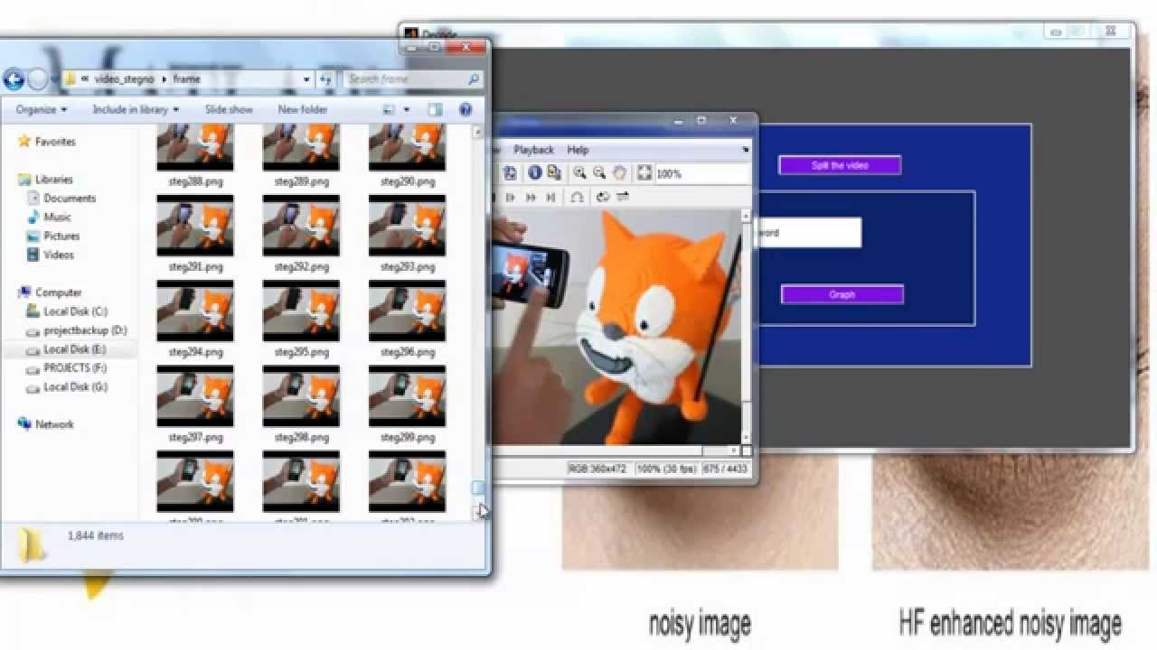Open the Jump To frame tool
The height and width of the screenshot is (650, 1157).
[x=577, y=197]
